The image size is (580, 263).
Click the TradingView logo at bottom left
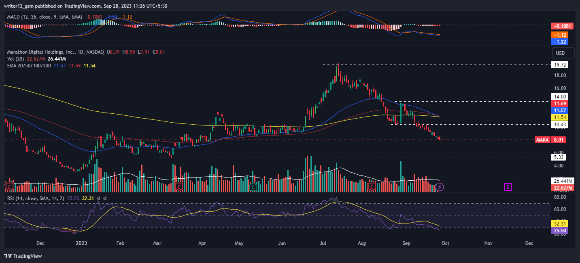[x=23, y=256]
